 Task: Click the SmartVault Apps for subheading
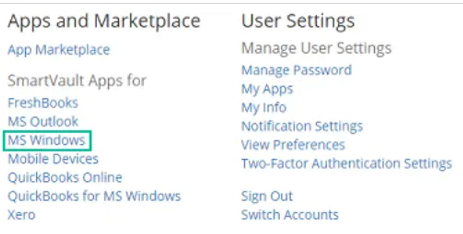tap(77, 80)
